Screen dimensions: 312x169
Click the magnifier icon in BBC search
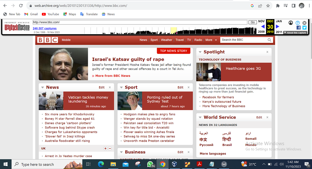point(269,40)
